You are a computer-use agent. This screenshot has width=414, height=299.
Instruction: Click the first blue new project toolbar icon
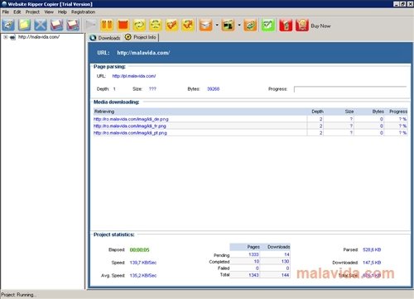(x=8, y=25)
